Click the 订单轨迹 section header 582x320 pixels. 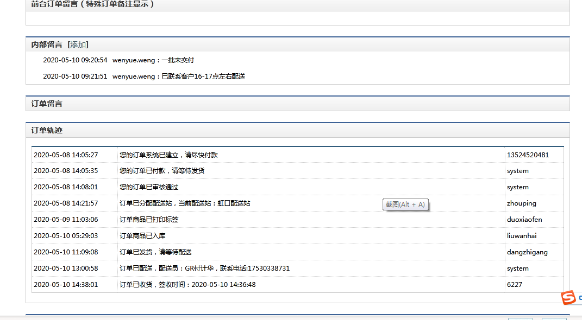click(x=47, y=130)
